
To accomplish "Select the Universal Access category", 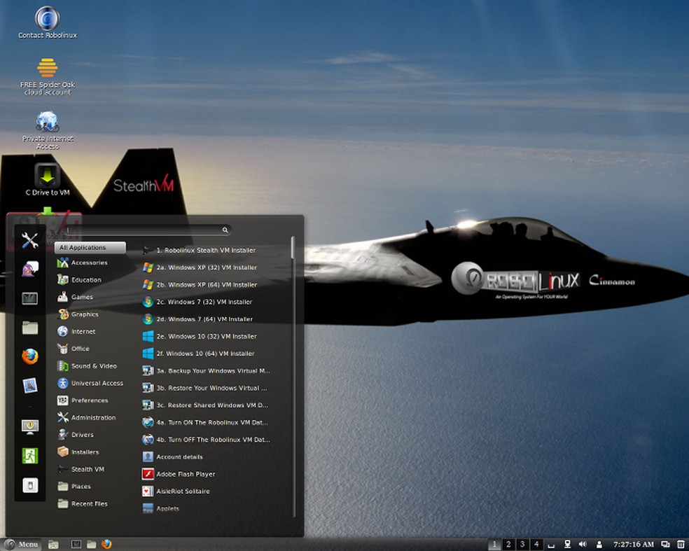I will click(x=90, y=383).
